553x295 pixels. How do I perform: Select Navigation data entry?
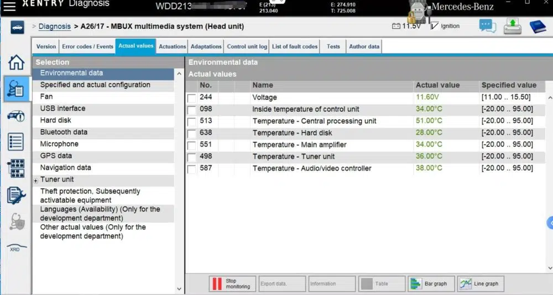coord(103,168)
